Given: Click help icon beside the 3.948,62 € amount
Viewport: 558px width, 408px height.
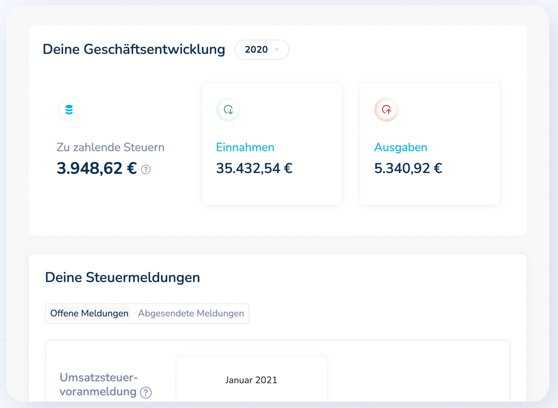Looking at the screenshot, I should 146,170.
